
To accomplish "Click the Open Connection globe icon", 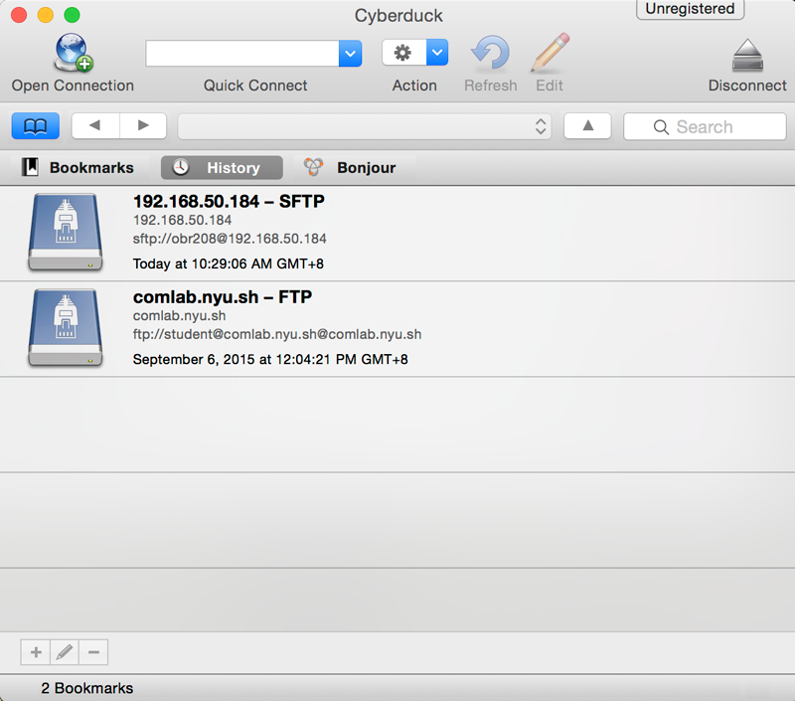I will pyautogui.click(x=74, y=53).
